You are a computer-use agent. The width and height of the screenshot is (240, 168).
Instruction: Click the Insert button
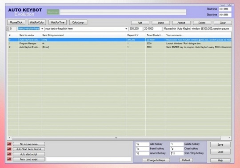pos(161,23)
